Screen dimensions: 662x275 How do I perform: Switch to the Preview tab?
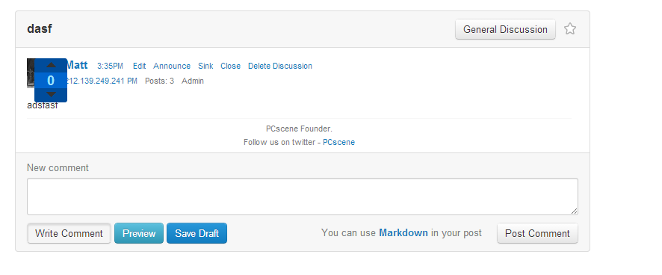(139, 233)
